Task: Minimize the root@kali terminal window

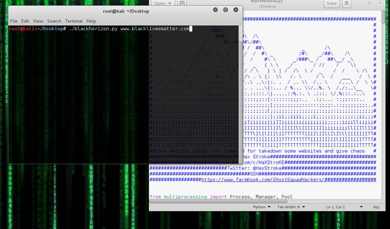Action: tap(216, 10)
